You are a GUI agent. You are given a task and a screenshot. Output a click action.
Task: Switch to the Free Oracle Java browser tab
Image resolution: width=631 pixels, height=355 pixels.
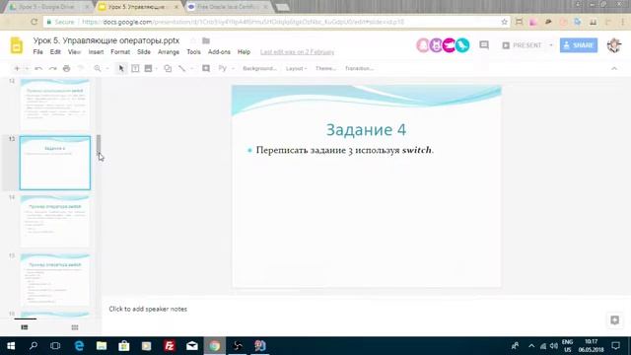pyautogui.click(x=229, y=7)
